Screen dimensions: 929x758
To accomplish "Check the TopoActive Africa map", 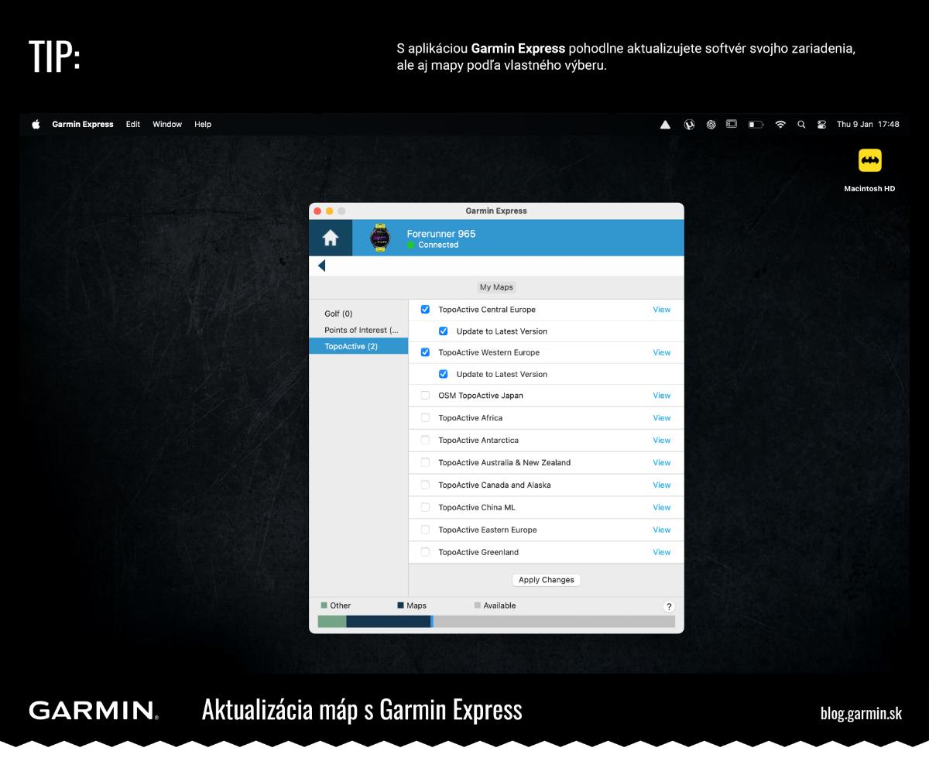I will point(425,418).
